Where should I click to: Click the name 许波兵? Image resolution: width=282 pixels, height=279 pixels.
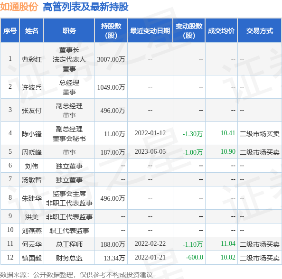tap(32, 87)
